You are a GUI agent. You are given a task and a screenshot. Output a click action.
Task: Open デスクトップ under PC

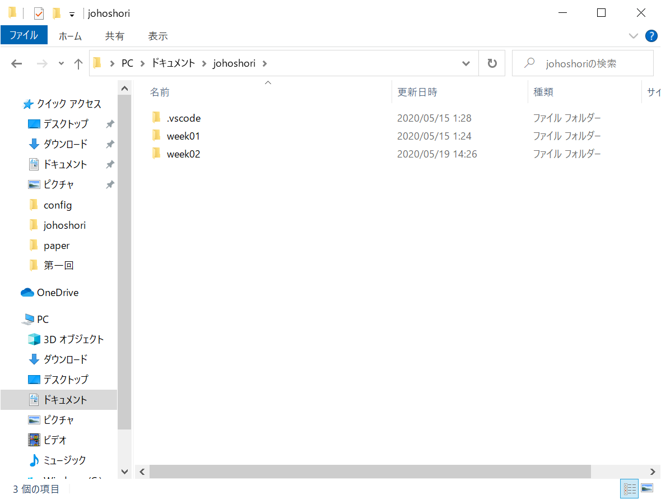pyautogui.click(x=66, y=380)
